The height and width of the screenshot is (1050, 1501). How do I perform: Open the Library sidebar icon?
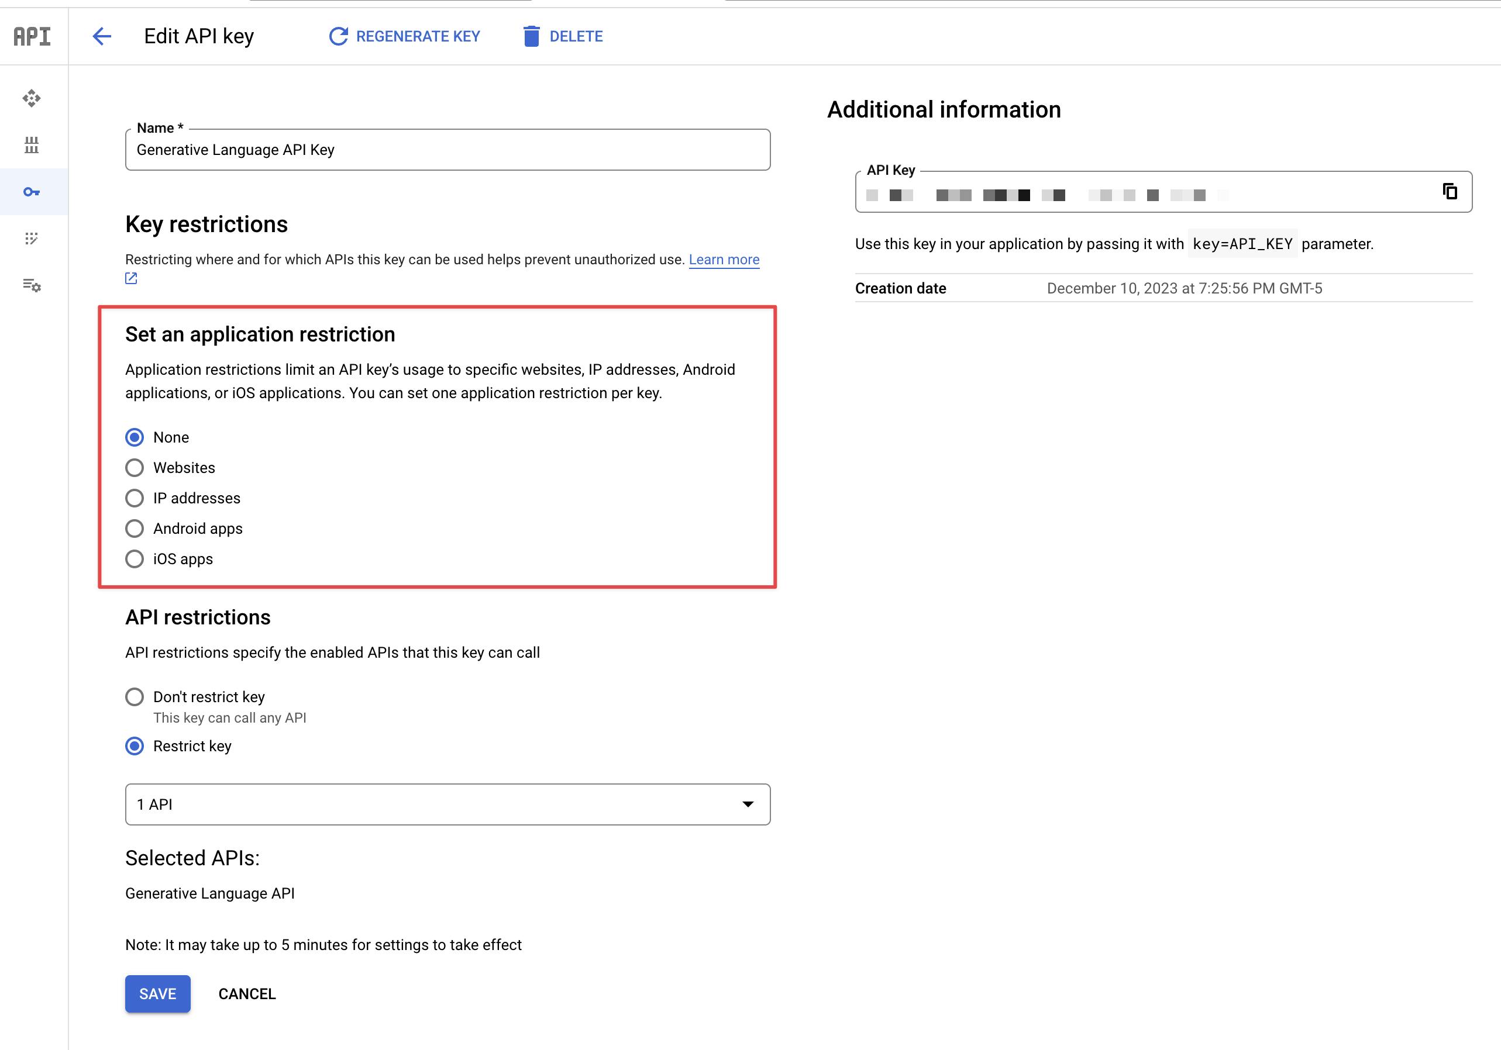click(x=32, y=145)
